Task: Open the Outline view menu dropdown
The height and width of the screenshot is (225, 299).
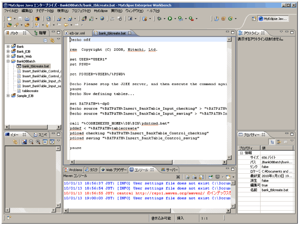Action: click(281, 33)
